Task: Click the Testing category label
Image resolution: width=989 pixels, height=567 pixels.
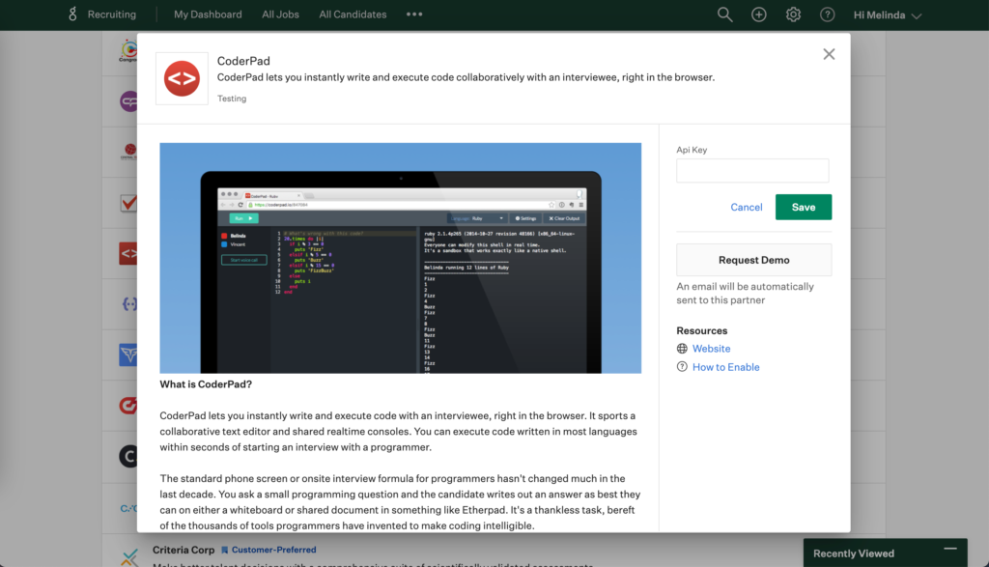Action: (232, 99)
